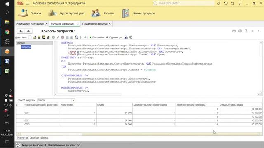
Task: Select cell 0002 in inventory number column
Action: [42, 124]
